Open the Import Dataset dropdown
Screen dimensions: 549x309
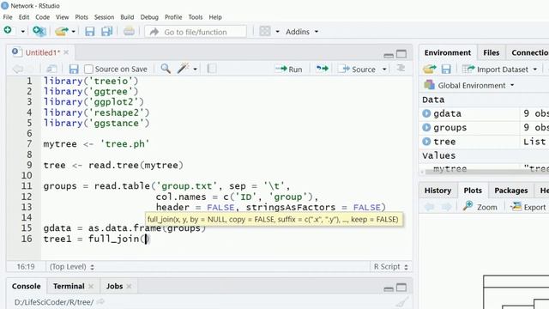[499, 70]
